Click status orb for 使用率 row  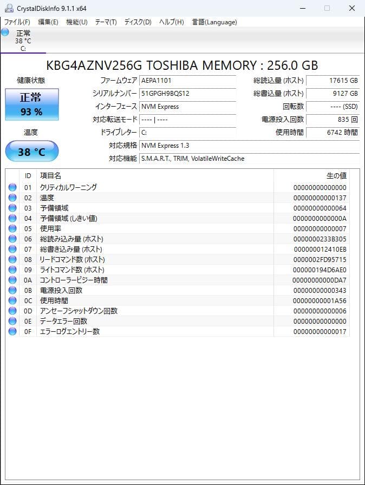12,228
